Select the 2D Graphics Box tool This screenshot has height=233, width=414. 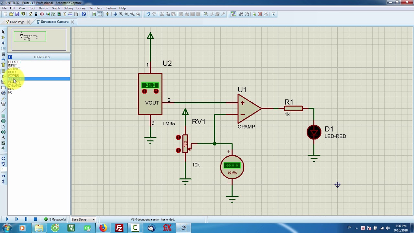pos(3,116)
